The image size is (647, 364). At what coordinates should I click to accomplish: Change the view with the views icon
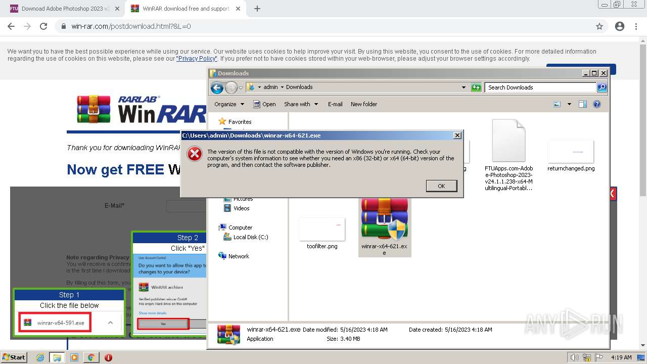557,104
